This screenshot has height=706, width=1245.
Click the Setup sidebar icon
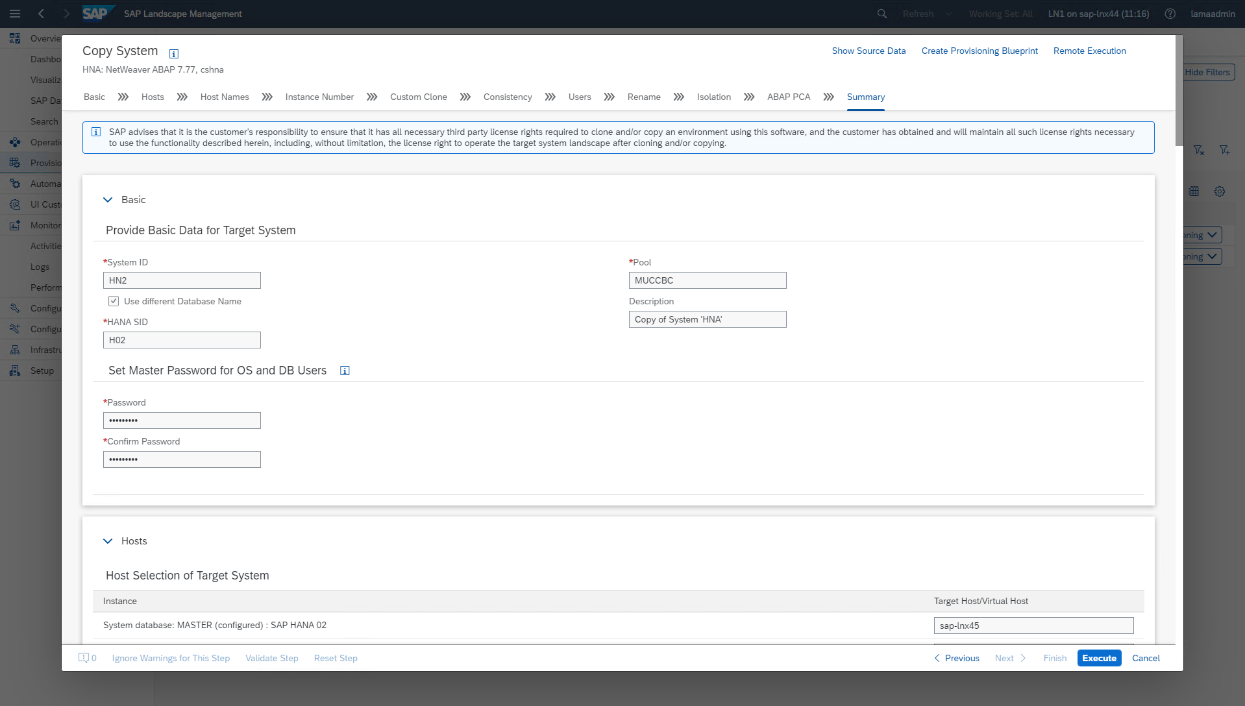[x=15, y=371]
